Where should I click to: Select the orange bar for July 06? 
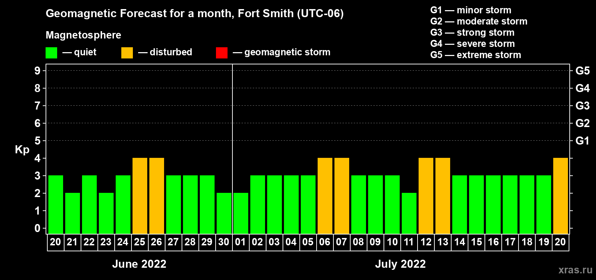[x=325, y=196]
